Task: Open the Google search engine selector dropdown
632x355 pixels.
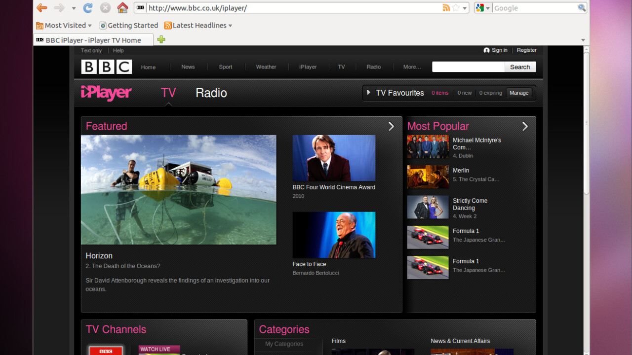Action: (483, 8)
